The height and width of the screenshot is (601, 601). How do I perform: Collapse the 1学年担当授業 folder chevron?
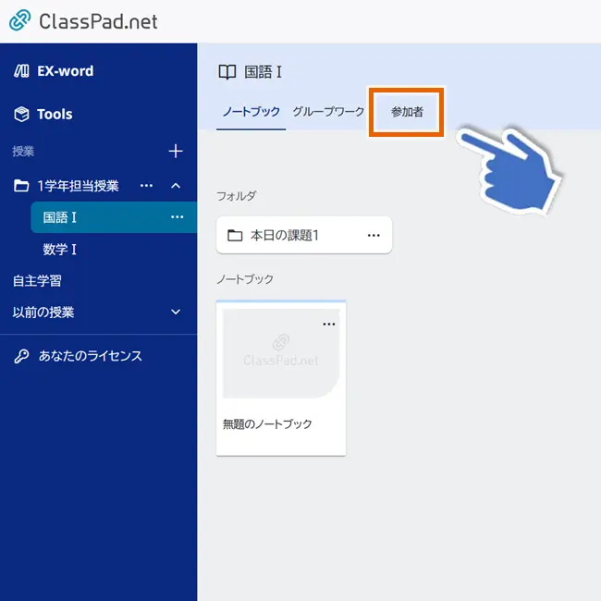176,186
